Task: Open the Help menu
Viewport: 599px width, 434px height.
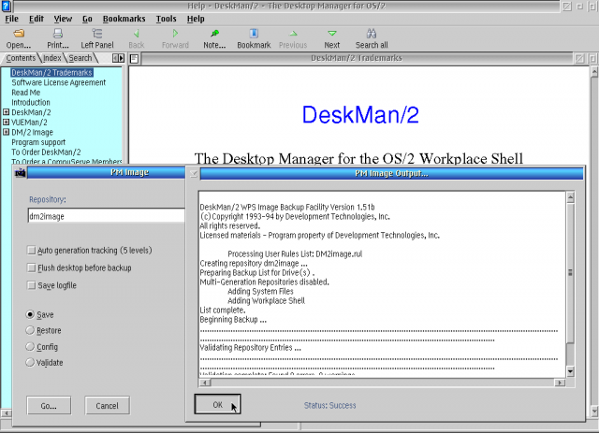Action: tap(196, 19)
